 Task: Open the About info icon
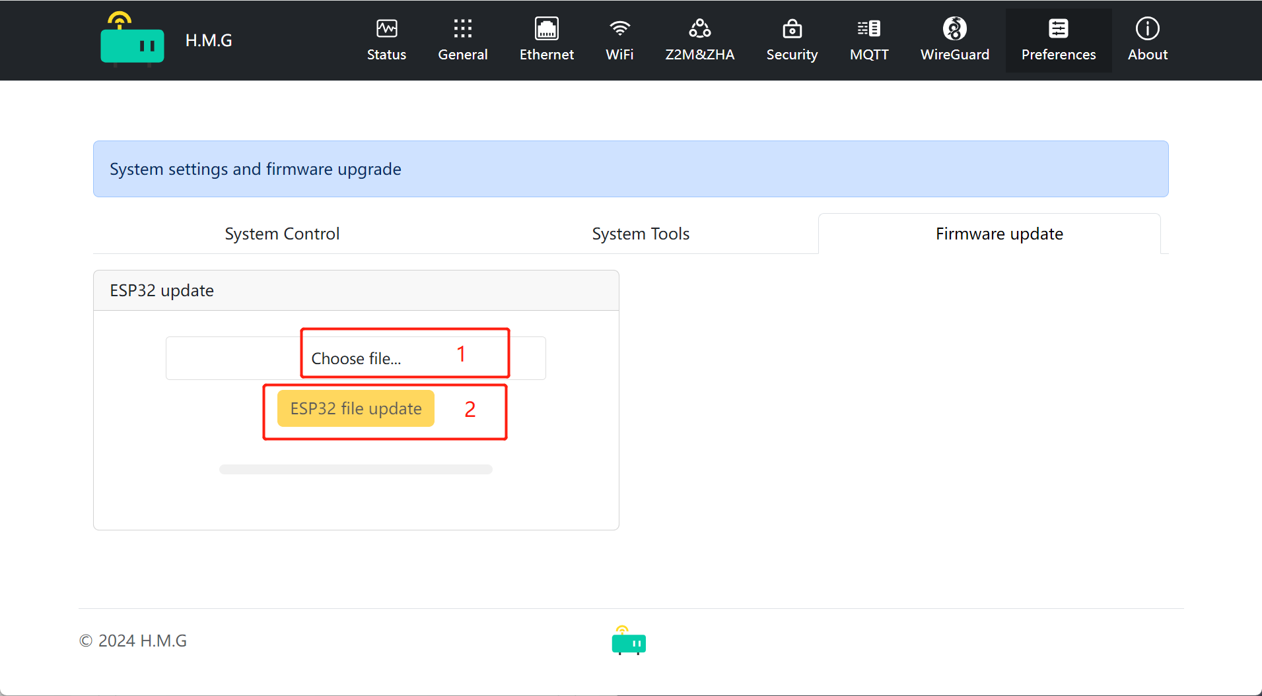coord(1147,28)
